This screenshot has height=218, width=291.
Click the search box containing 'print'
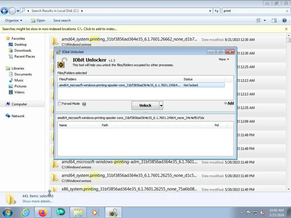(253, 11)
